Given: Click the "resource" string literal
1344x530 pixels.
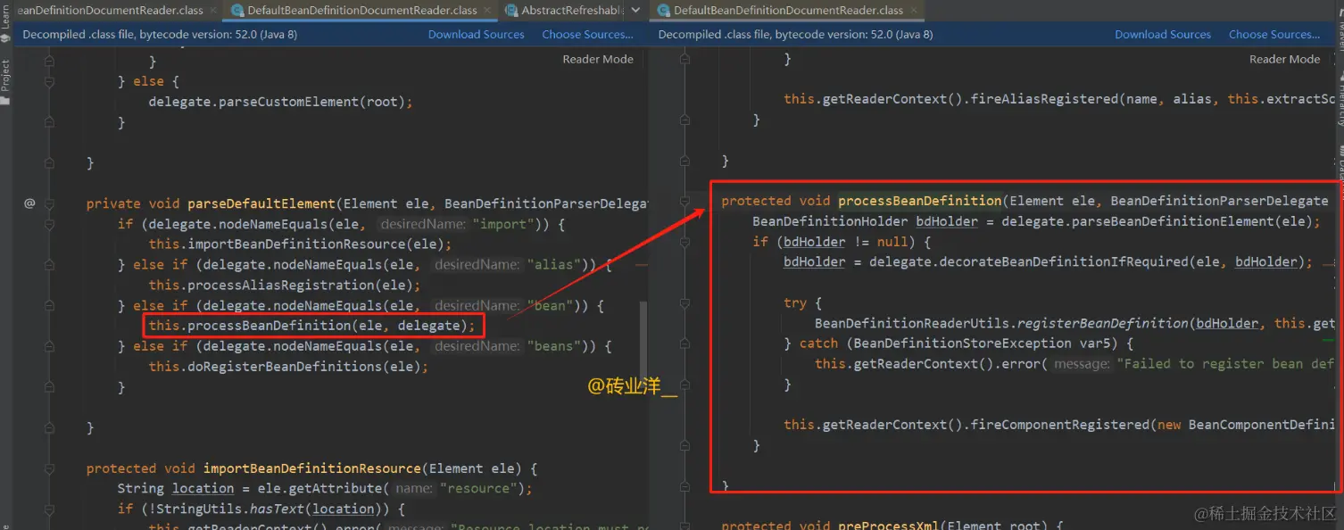Looking at the screenshot, I should pyautogui.click(x=477, y=489).
